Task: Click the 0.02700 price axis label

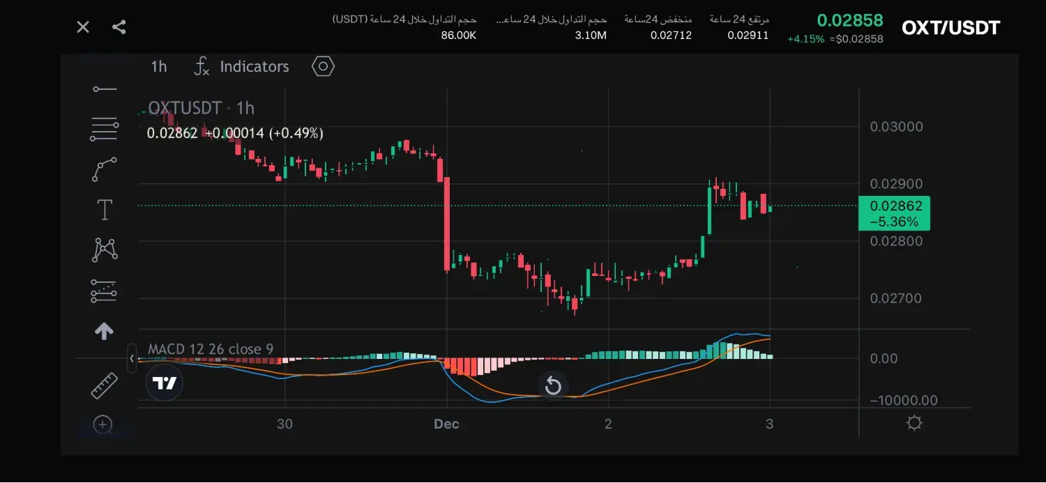Action: pyautogui.click(x=896, y=298)
